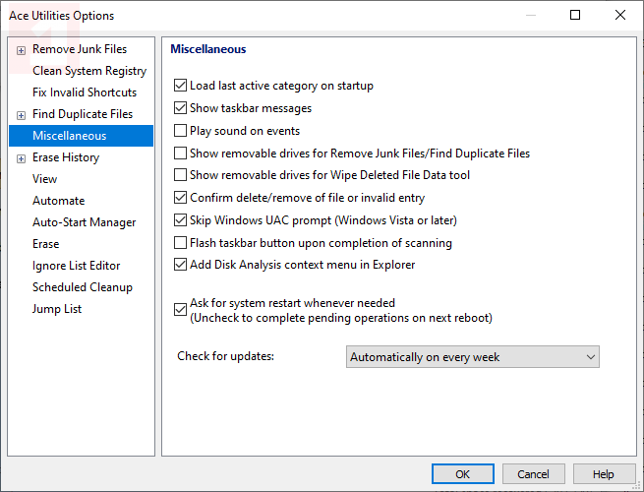The width and height of the screenshot is (644, 492).
Task: Select Clean System Registry in sidebar
Action: (89, 71)
